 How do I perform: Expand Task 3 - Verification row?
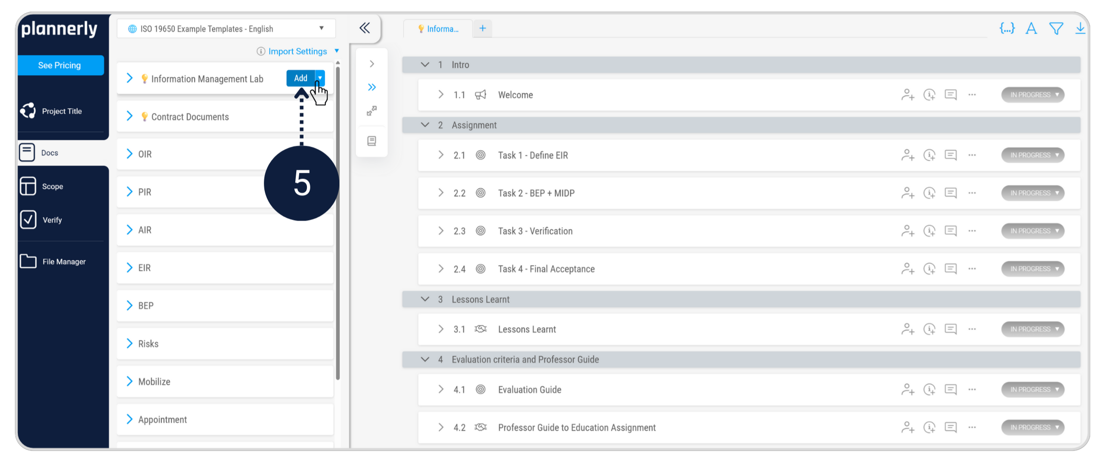tap(441, 231)
